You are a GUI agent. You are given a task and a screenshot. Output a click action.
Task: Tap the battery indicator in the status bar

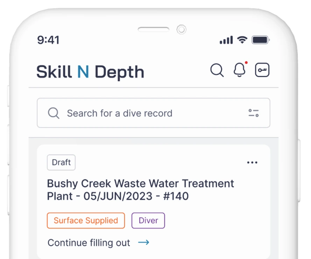tap(261, 40)
